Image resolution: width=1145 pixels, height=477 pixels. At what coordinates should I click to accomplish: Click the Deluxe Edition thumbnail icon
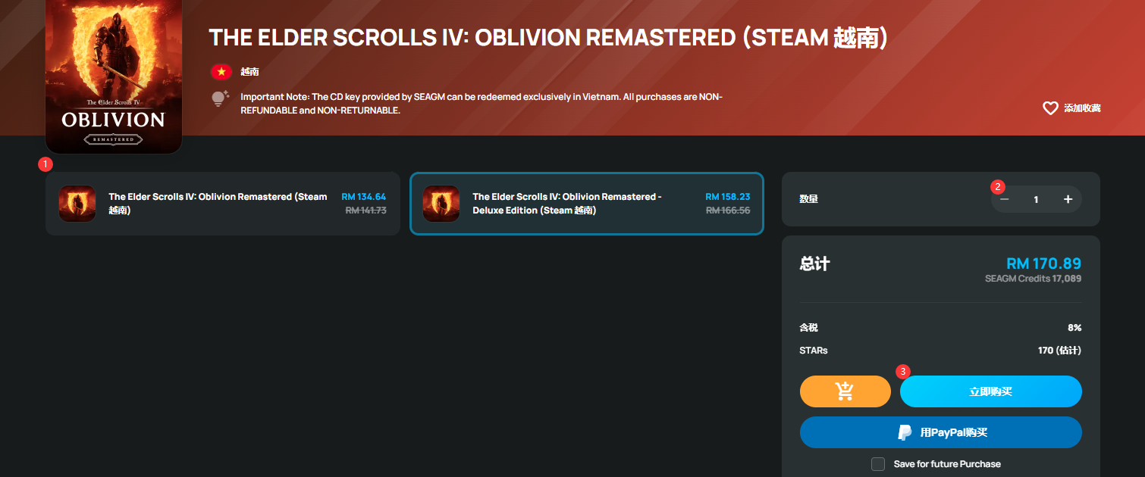(441, 204)
